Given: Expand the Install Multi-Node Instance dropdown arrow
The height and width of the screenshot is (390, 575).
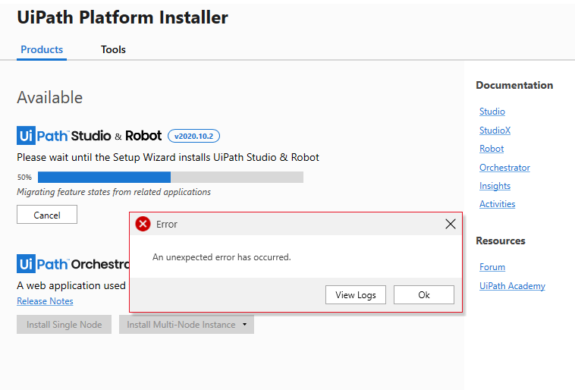Looking at the screenshot, I should 244,324.
